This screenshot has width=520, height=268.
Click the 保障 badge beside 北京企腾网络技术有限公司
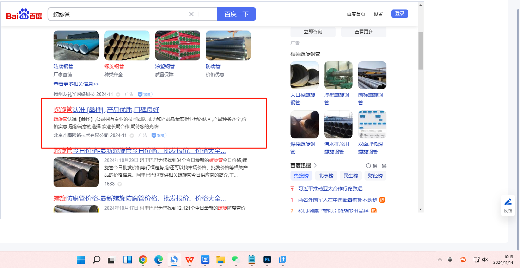coord(159,135)
